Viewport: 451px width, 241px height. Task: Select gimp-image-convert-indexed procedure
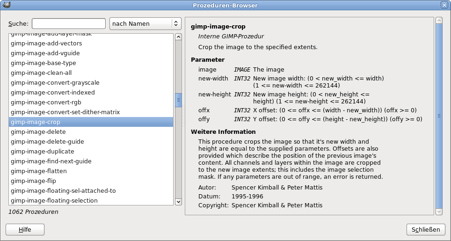pos(91,92)
